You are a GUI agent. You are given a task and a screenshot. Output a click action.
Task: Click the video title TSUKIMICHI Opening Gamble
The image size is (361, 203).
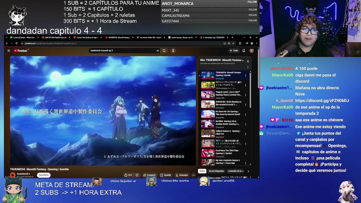click(x=39, y=169)
